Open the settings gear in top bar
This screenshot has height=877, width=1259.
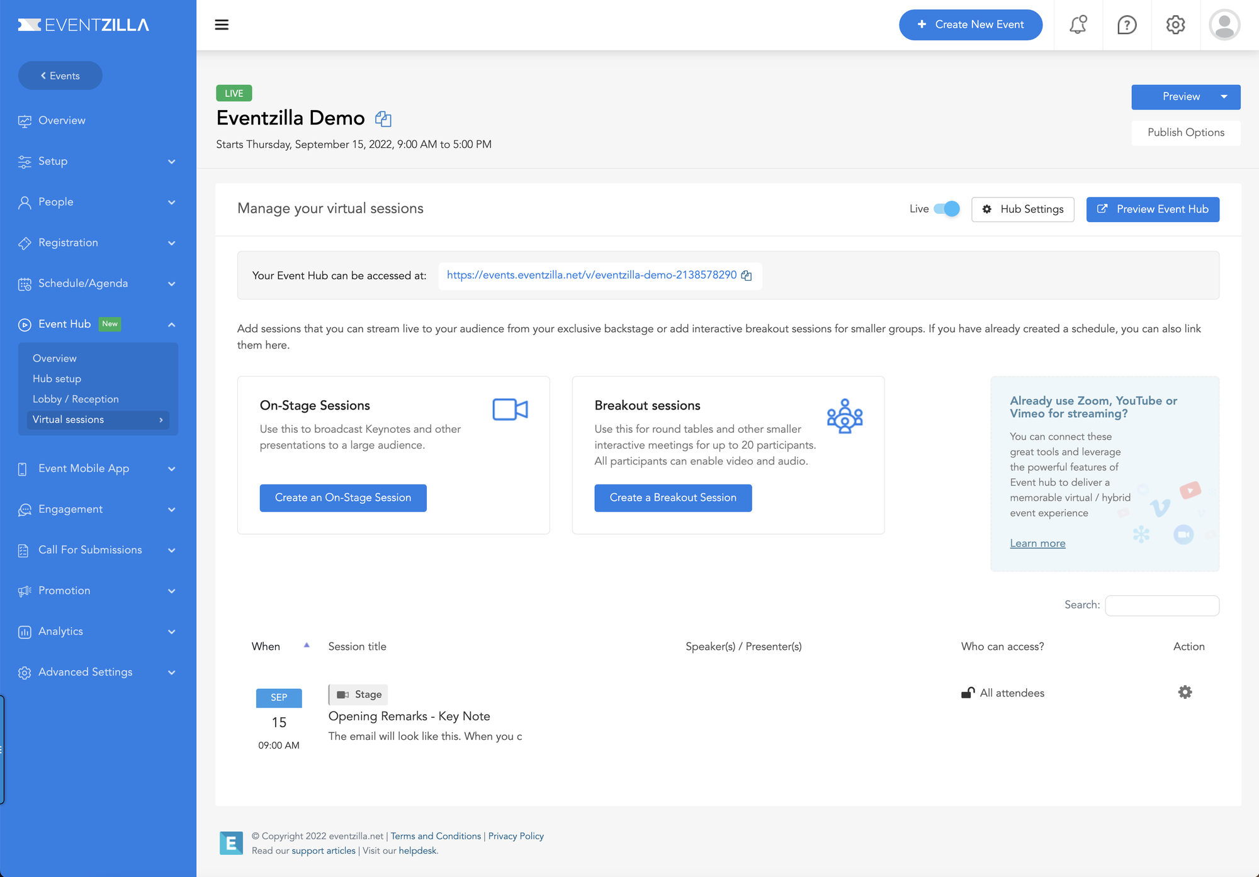click(x=1175, y=25)
